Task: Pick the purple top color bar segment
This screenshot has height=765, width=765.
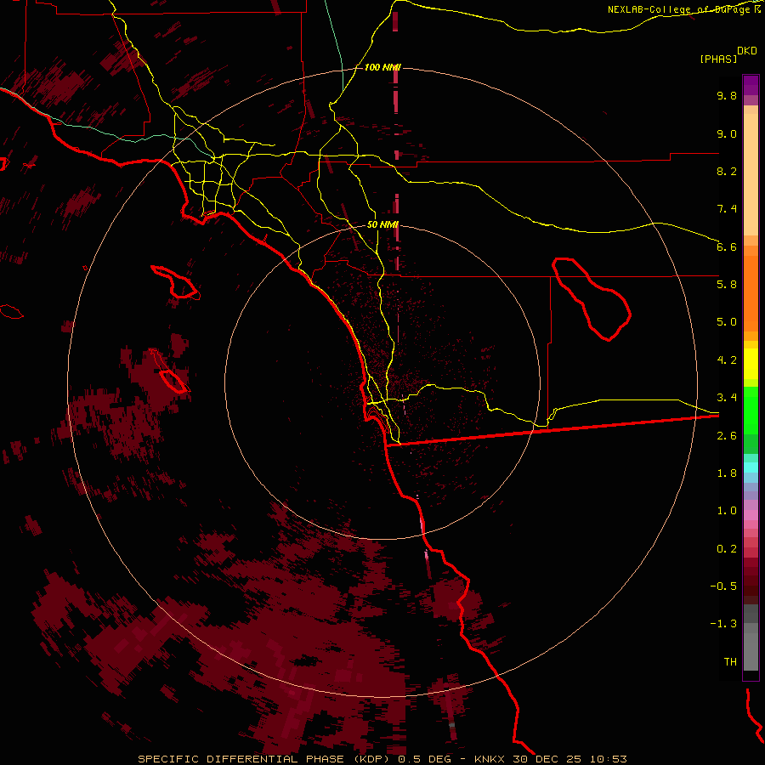Action: pyautogui.click(x=751, y=85)
